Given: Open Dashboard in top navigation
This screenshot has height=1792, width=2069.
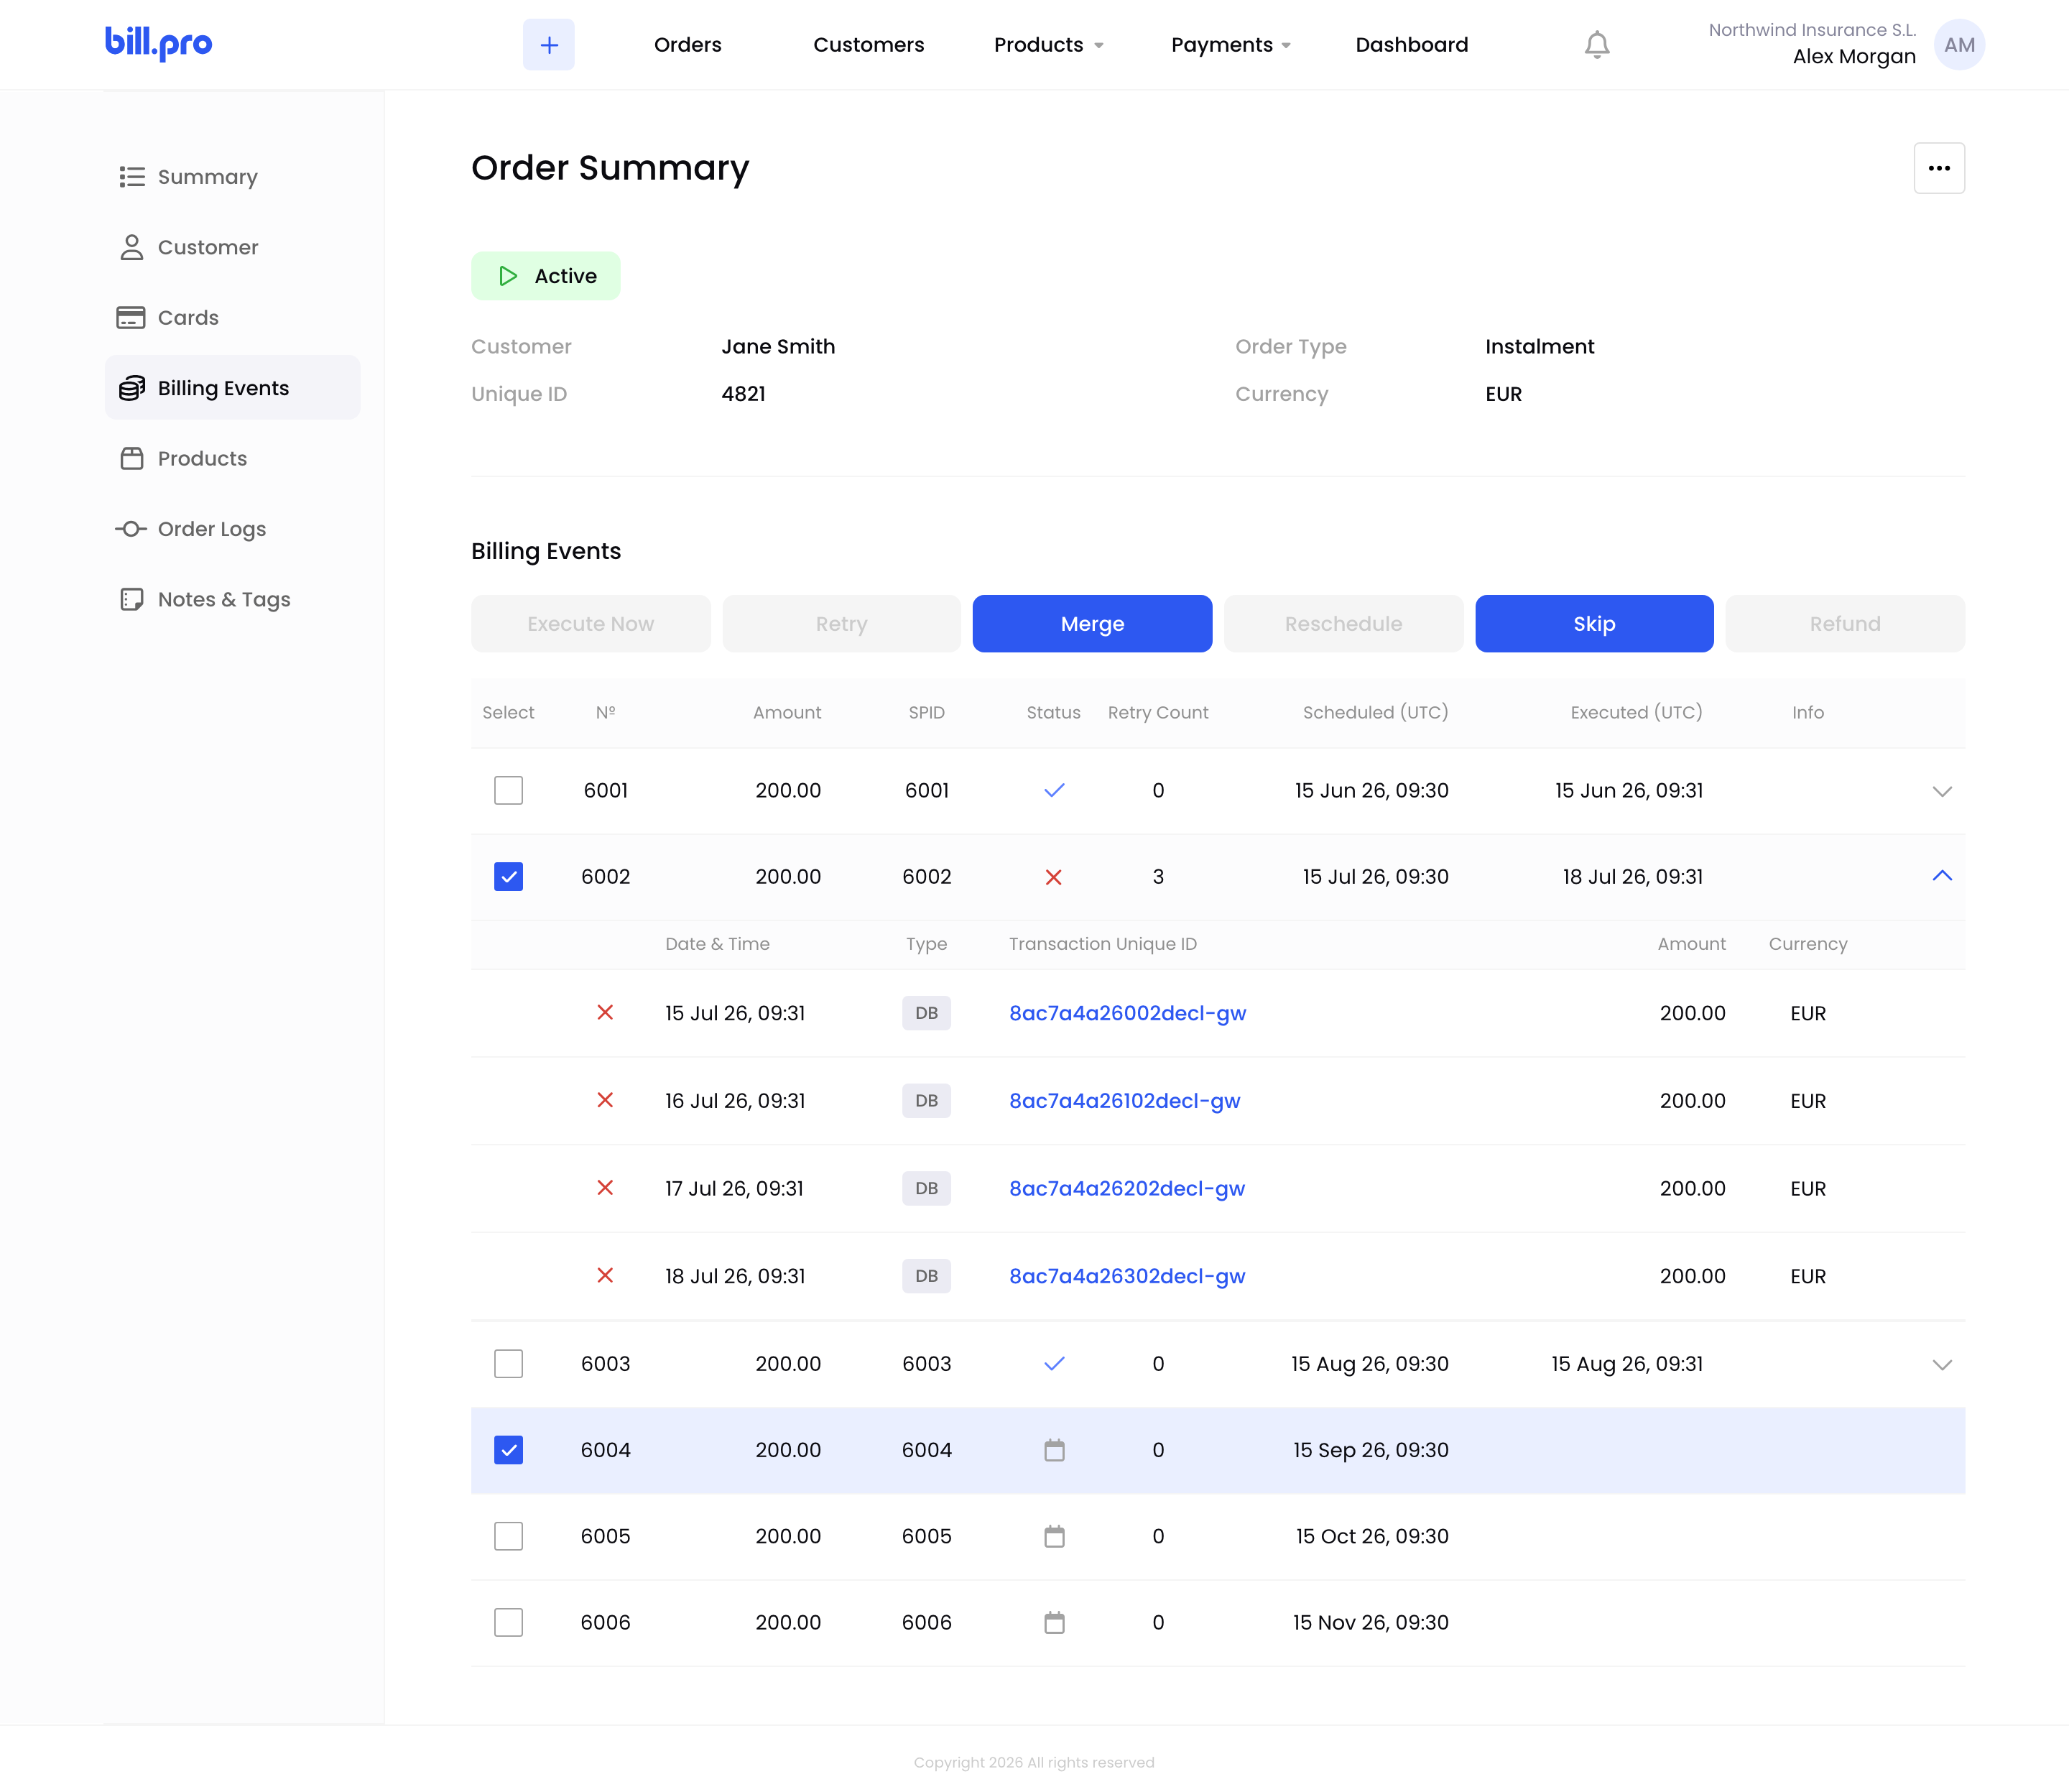Looking at the screenshot, I should coord(1412,45).
